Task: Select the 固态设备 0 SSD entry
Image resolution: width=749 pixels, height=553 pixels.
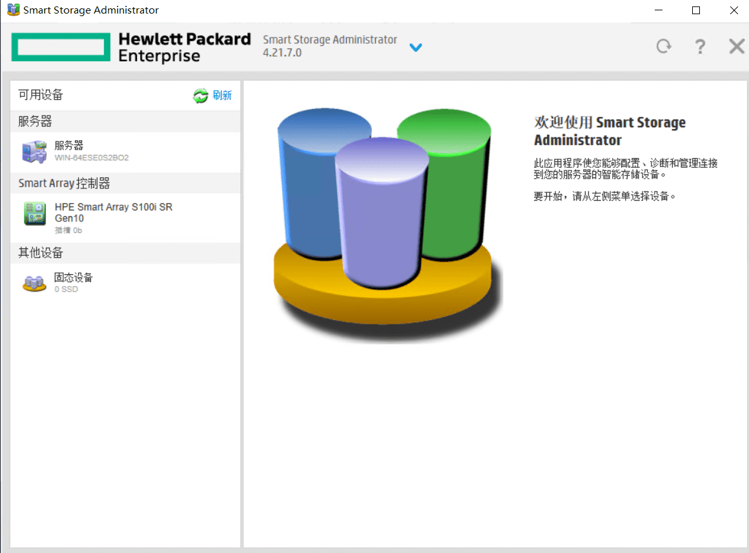Action: point(74,283)
